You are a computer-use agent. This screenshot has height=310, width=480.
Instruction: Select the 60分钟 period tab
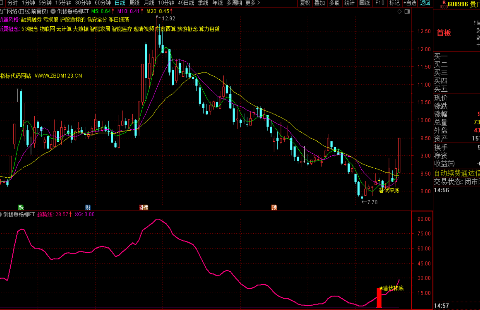click(103, 3)
